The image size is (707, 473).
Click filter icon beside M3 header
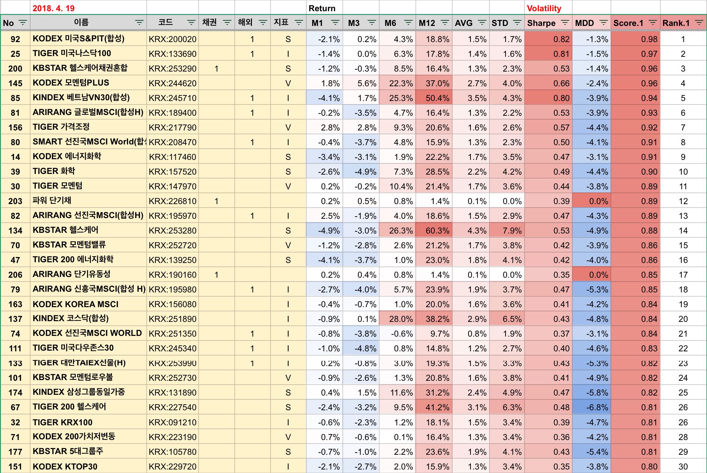coord(372,23)
